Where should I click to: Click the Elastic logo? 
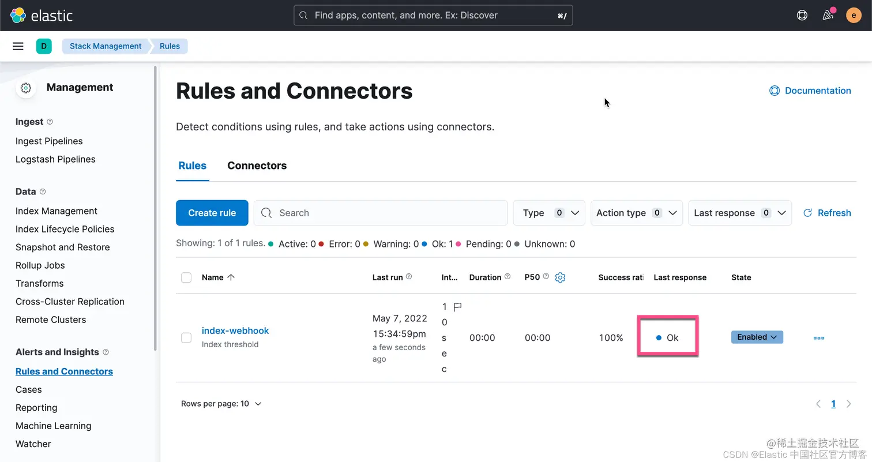pos(42,16)
